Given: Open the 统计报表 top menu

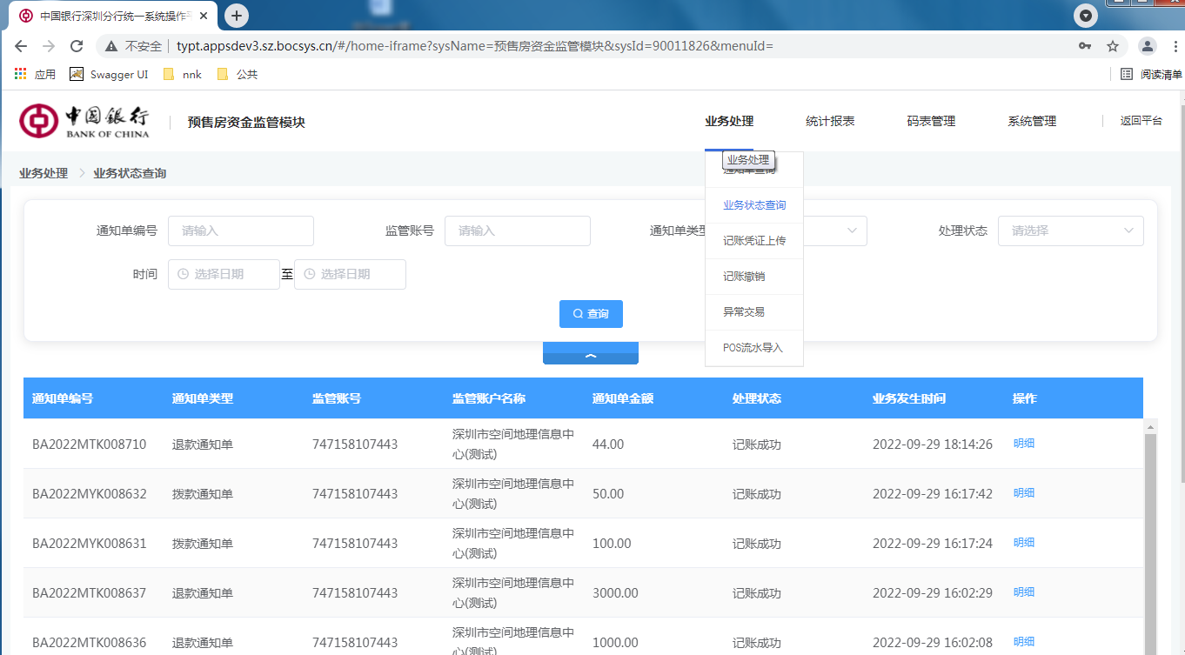Looking at the screenshot, I should 830,121.
